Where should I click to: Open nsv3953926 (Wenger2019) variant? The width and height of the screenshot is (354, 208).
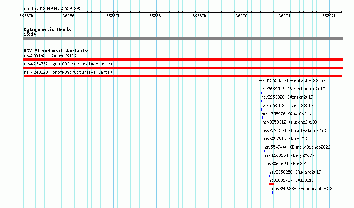click(x=288, y=97)
